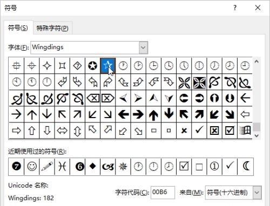This screenshot has width=270, height=206.
Task: Select the thin up-left diagonal arrow
Action: click(62, 114)
